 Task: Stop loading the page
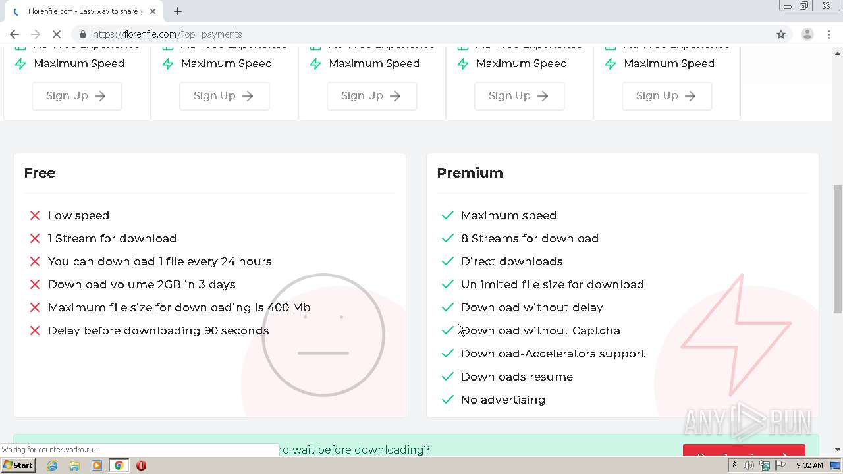coord(57,34)
